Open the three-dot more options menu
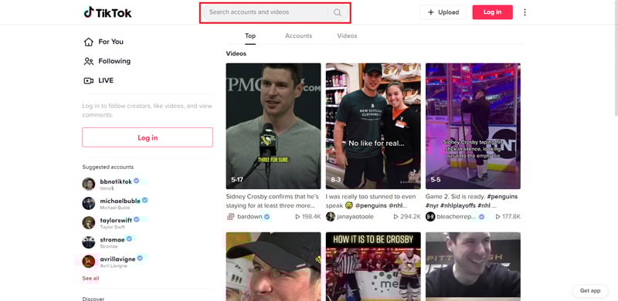 525,12
